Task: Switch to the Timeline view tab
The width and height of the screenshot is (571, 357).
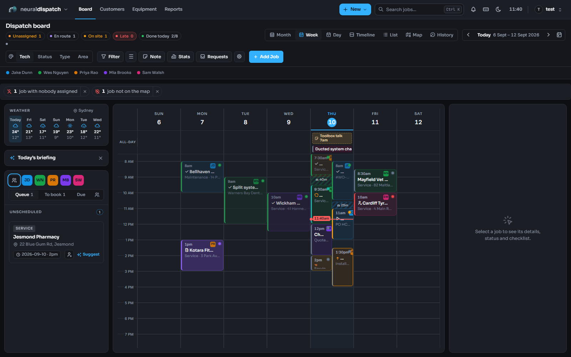Action: (362, 35)
